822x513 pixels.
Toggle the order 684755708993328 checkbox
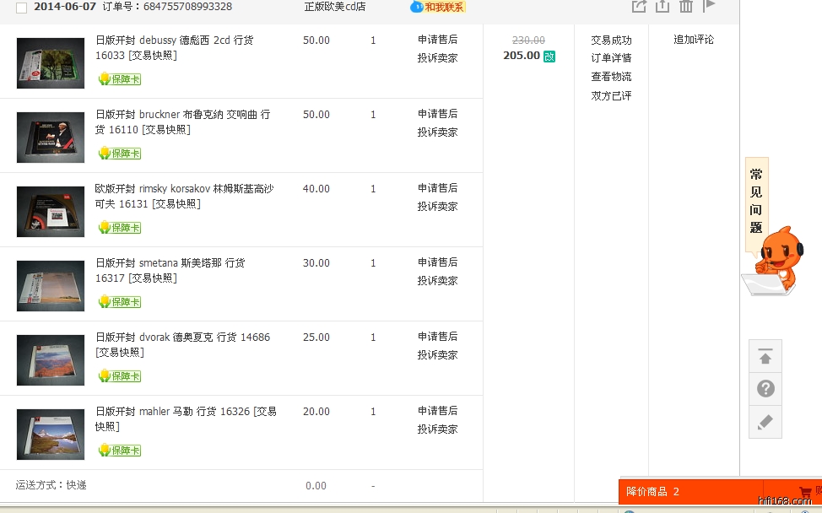(x=21, y=8)
